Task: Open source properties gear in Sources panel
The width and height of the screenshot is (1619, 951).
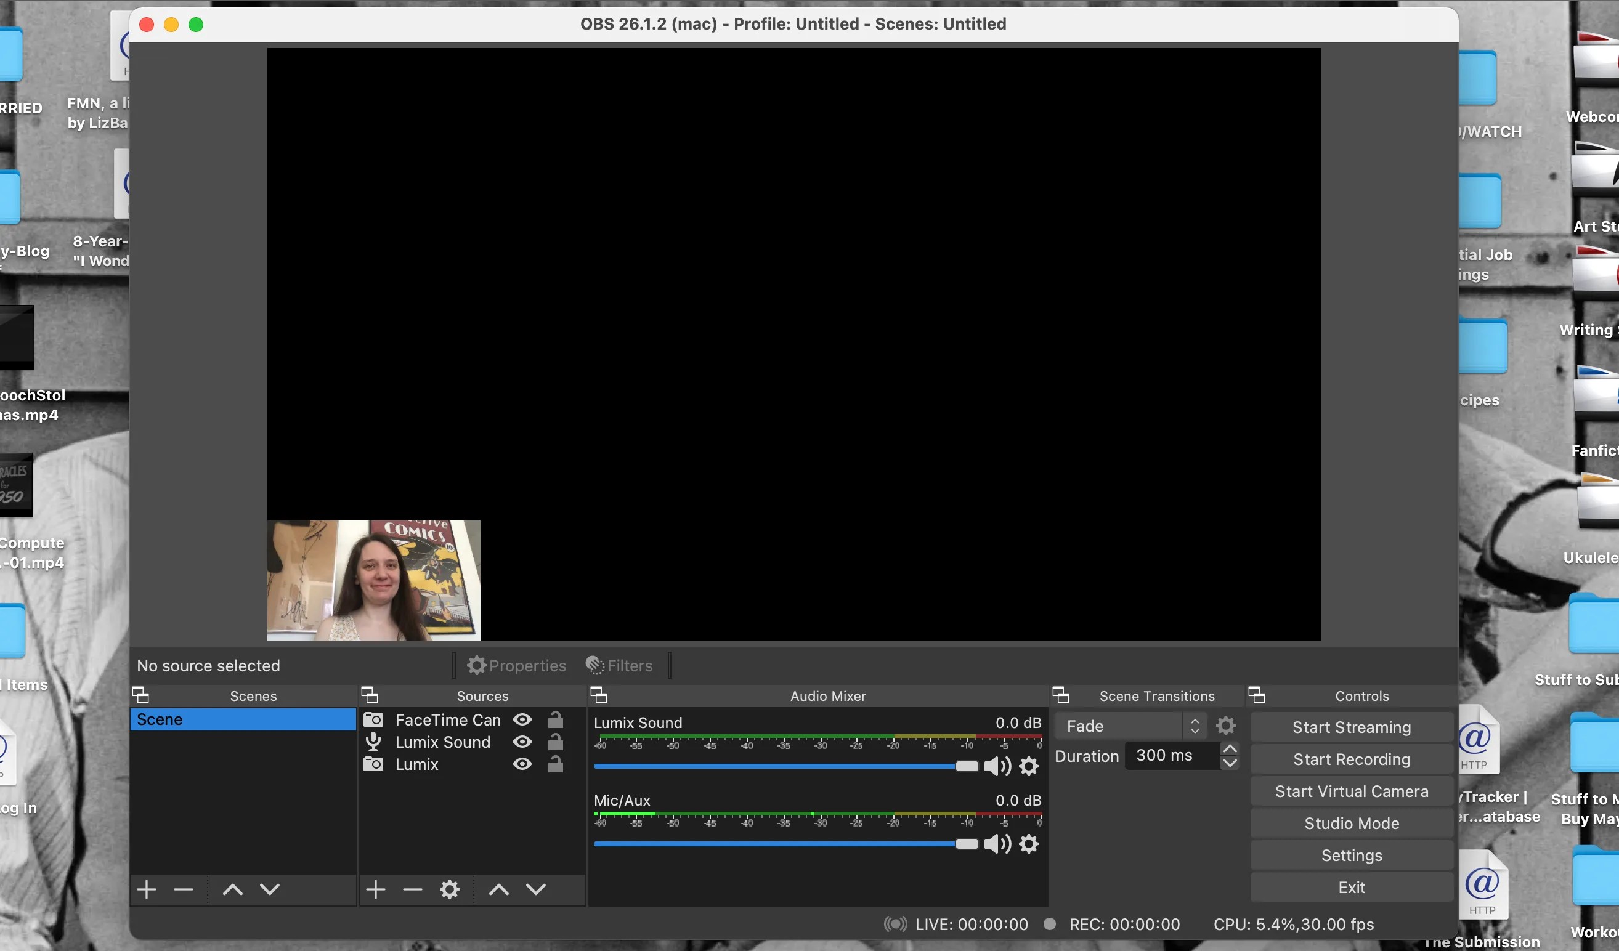Action: [x=449, y=889]
